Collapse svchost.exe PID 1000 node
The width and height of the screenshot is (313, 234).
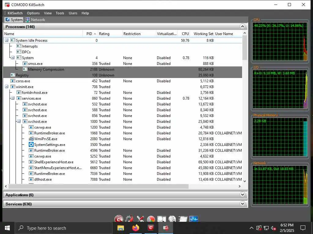(19, 121)
